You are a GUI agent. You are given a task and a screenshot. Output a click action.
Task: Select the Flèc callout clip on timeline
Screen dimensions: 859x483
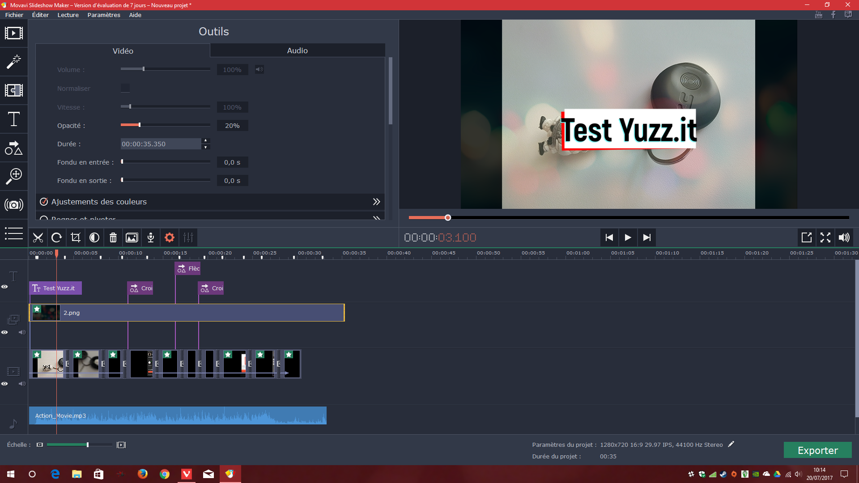click(187, 268)
